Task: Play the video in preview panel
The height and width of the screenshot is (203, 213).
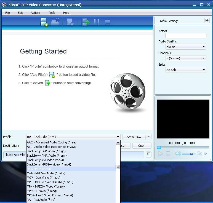Action: coord(160,154)
